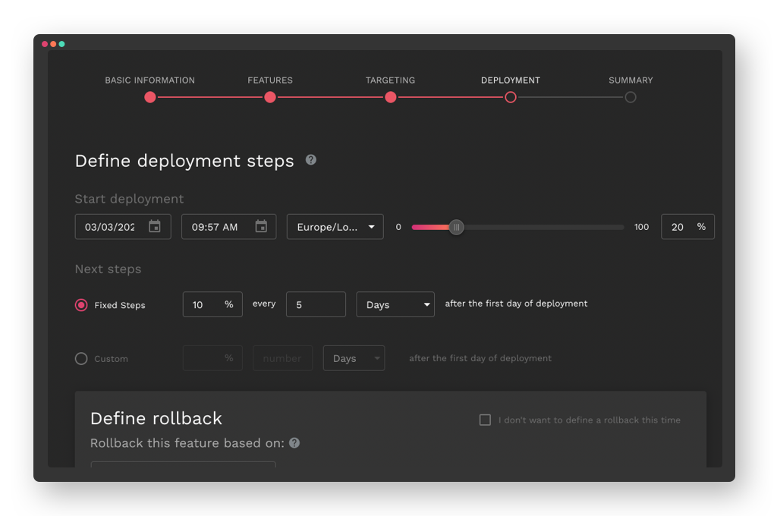
Task: Click the orange window minimize dot
Action: pyautogui.click(x=53, y=44)
